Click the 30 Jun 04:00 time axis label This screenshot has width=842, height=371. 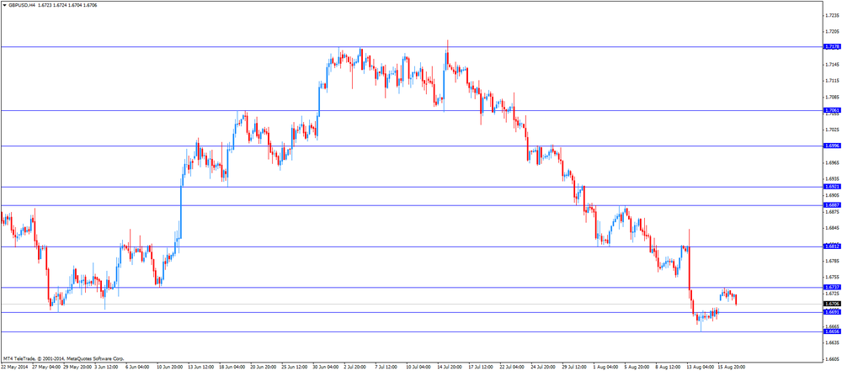point(325,368)
